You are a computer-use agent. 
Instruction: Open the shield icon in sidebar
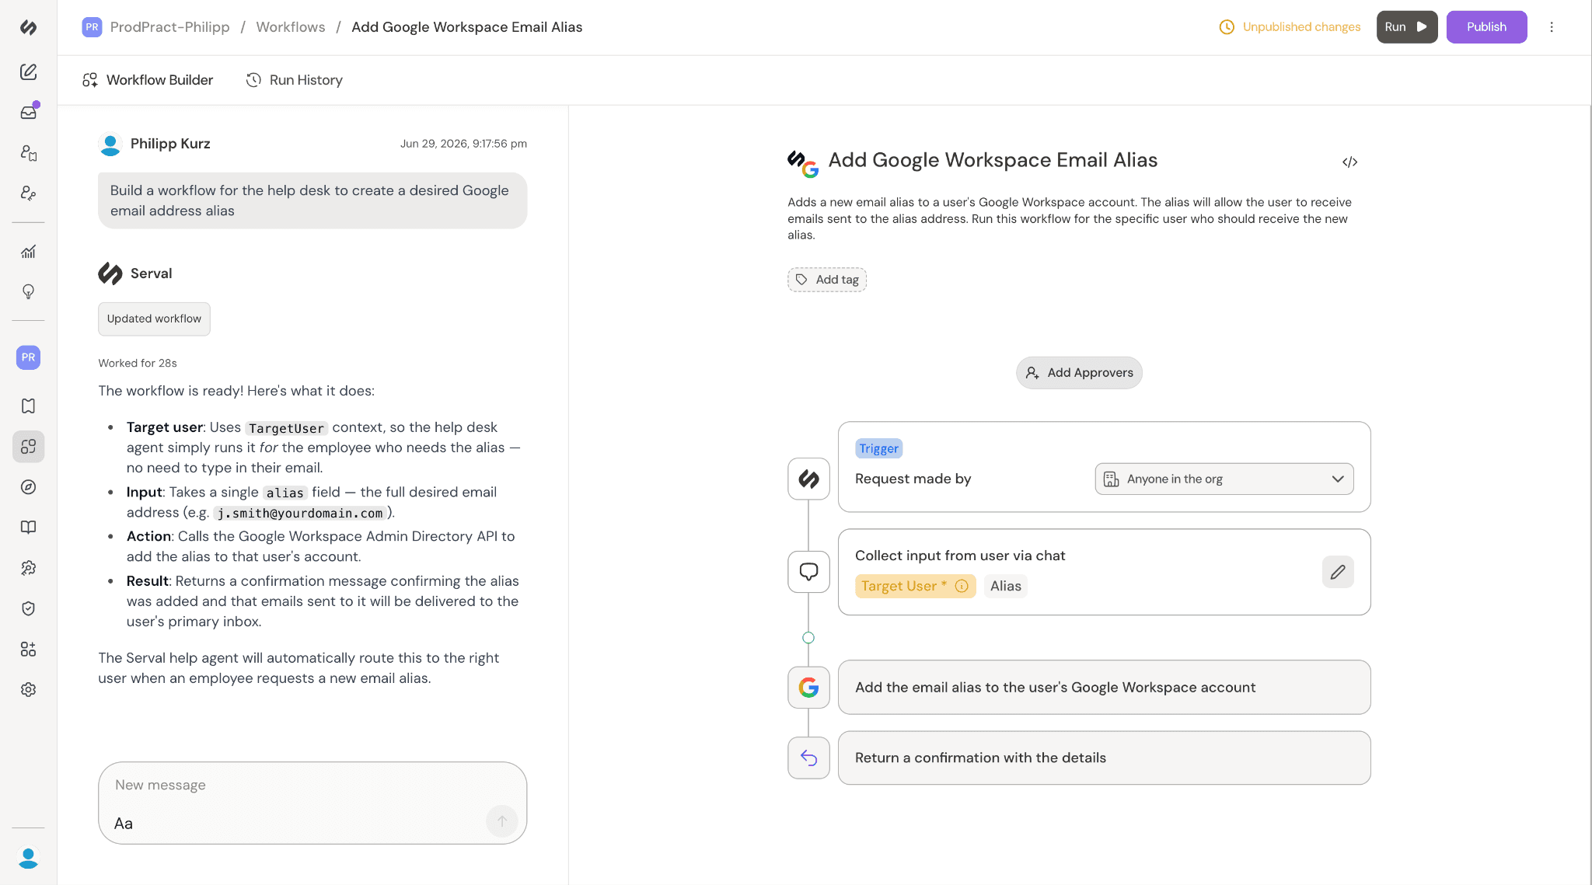coord(28,608)
